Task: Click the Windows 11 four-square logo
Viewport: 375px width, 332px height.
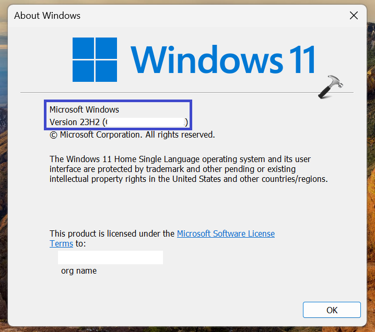Action: [x=95, y=59]
